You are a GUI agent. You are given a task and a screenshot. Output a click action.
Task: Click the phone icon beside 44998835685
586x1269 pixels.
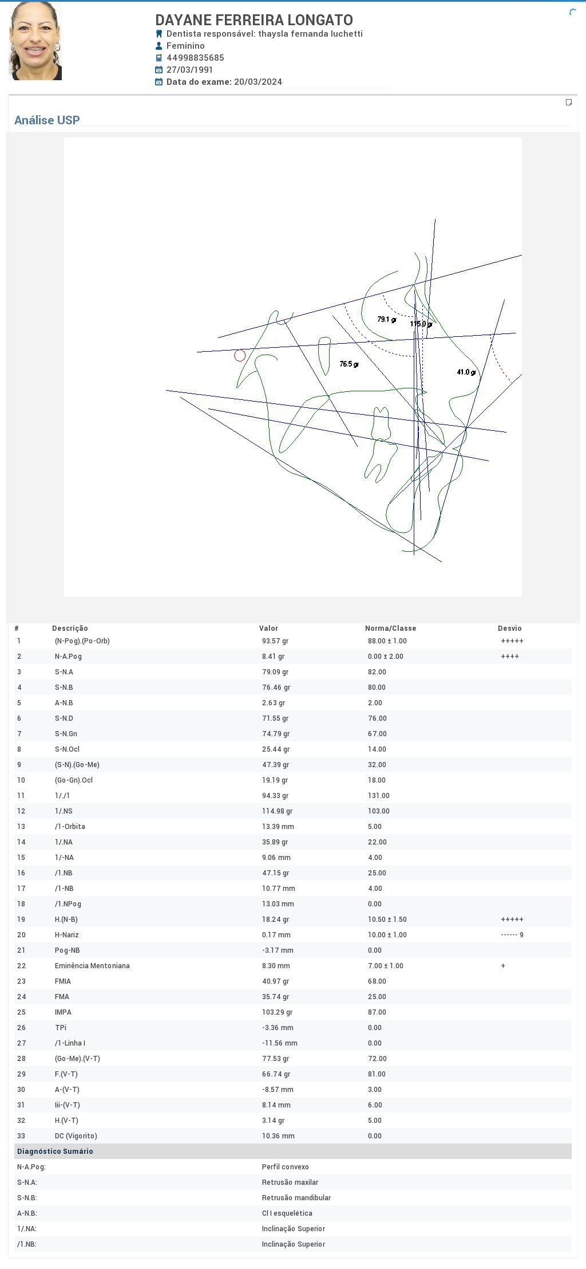tap(159, 58)
